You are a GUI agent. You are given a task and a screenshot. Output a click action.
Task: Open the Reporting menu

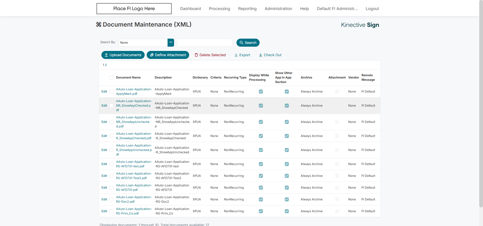point(247,9)
